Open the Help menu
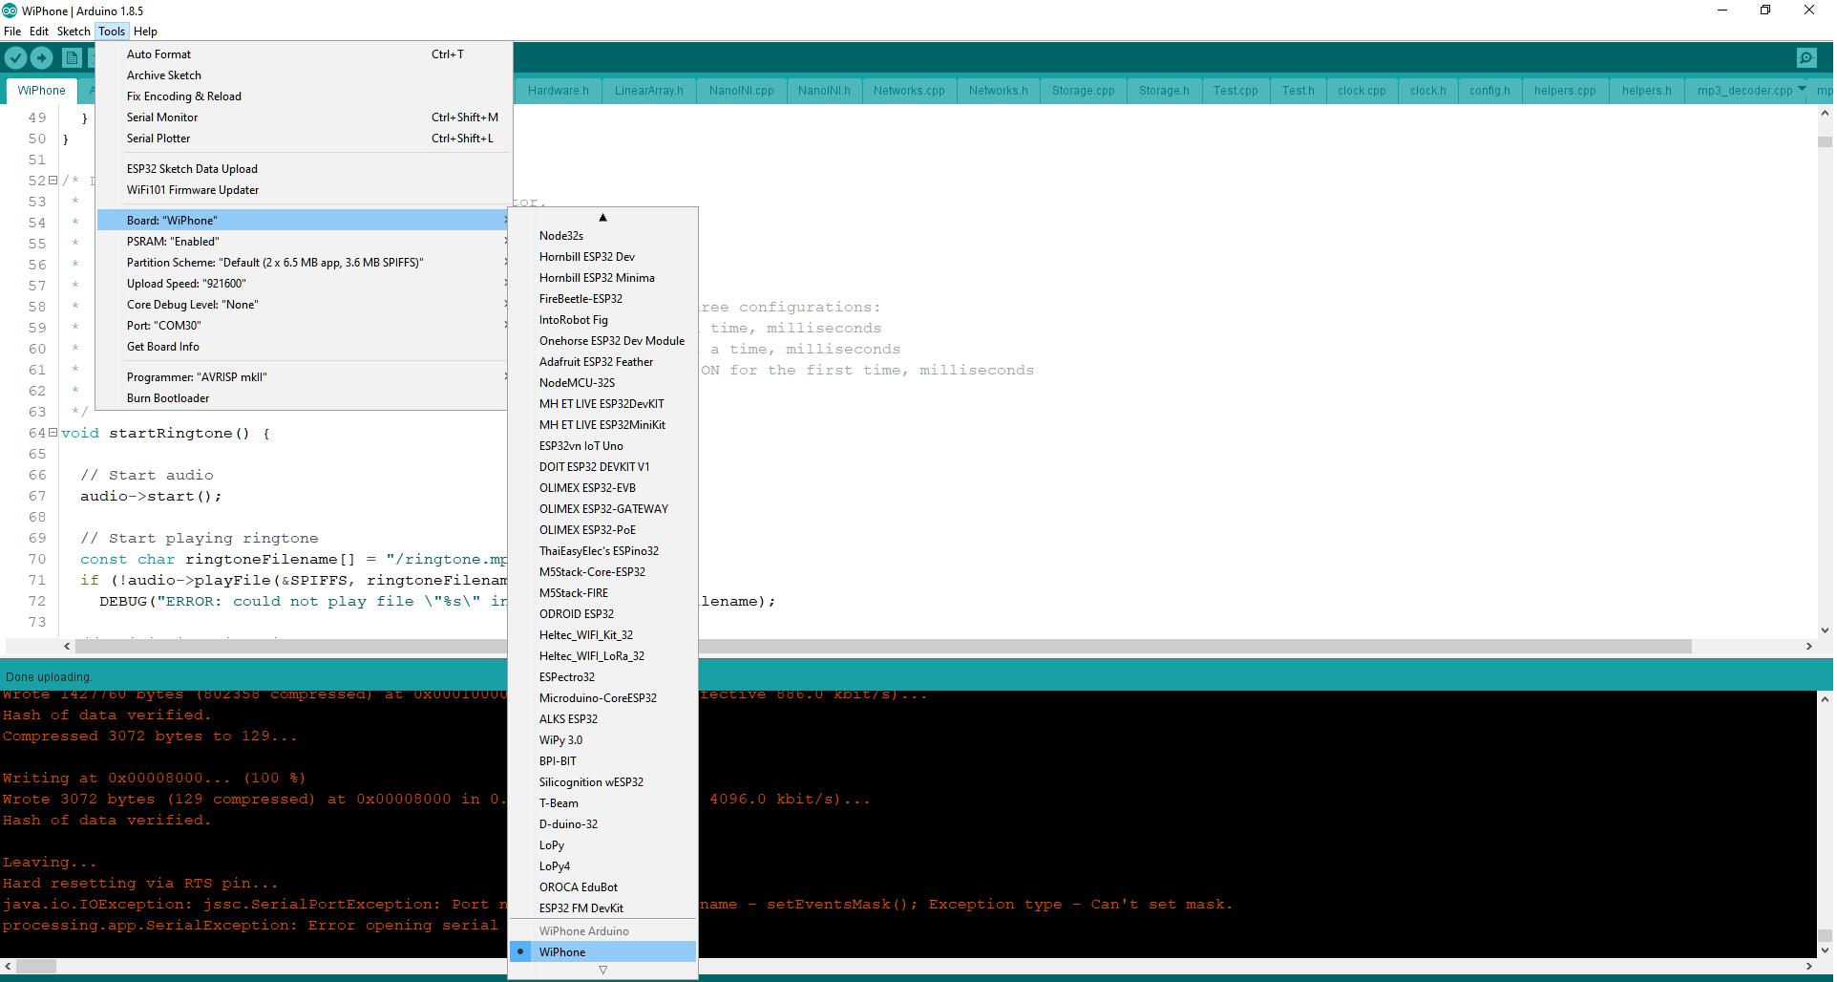The image size is (1837, 982). coord(145,31)
